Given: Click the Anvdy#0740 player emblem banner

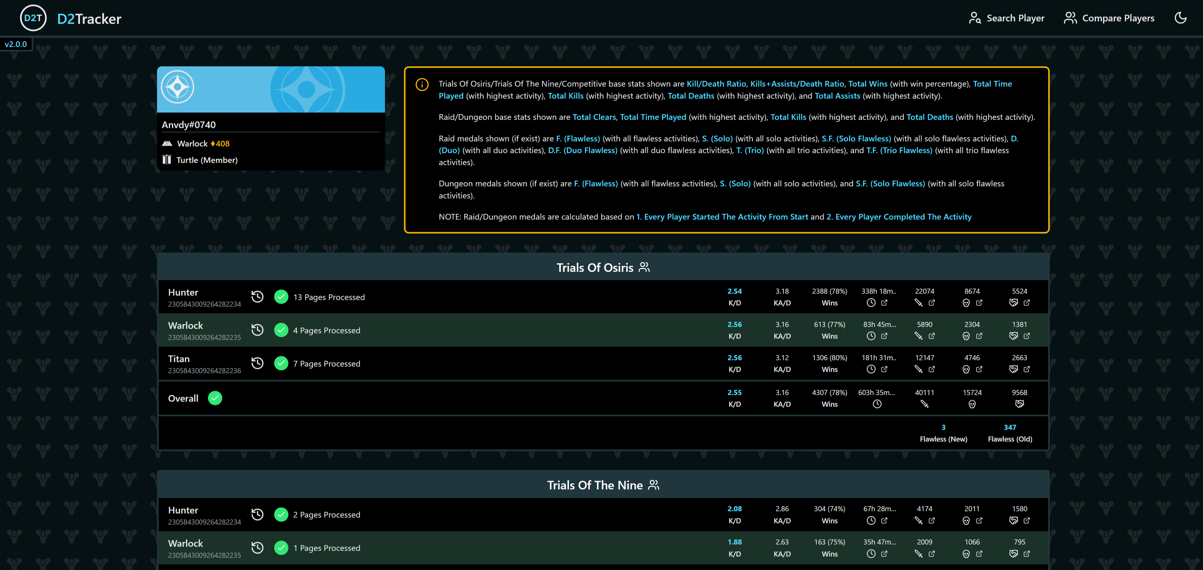Looking at the screenshot, I should [x=271, y=89].
